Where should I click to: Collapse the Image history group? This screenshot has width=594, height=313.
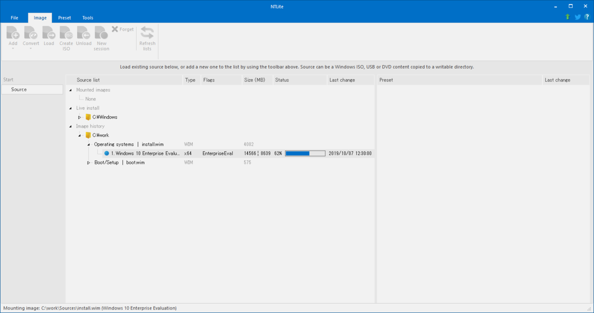(70, 127)
